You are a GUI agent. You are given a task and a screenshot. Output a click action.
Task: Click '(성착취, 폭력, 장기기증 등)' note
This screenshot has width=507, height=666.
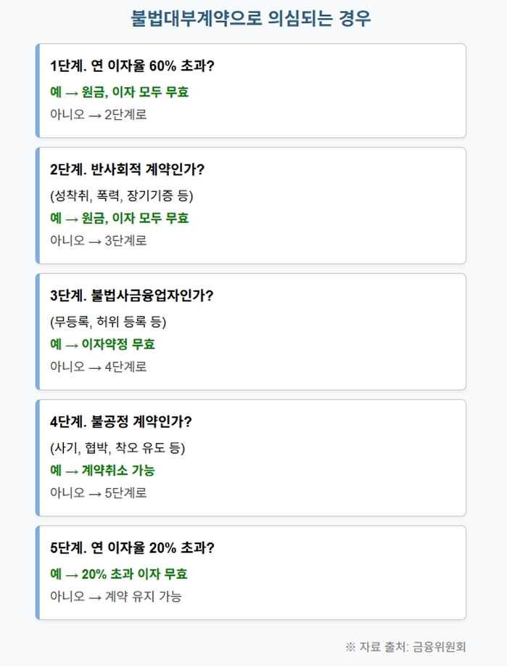pyautogui.click(x=122, y=195)
